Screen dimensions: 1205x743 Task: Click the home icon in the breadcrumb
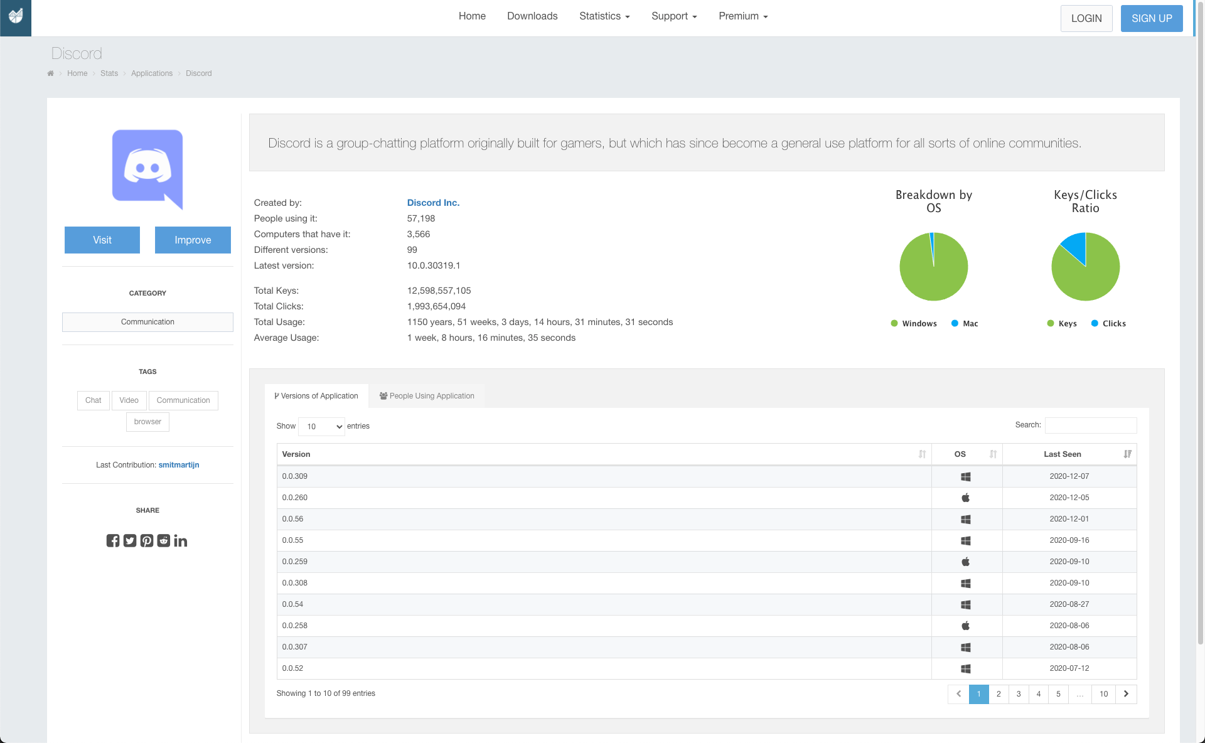(50, 73)
